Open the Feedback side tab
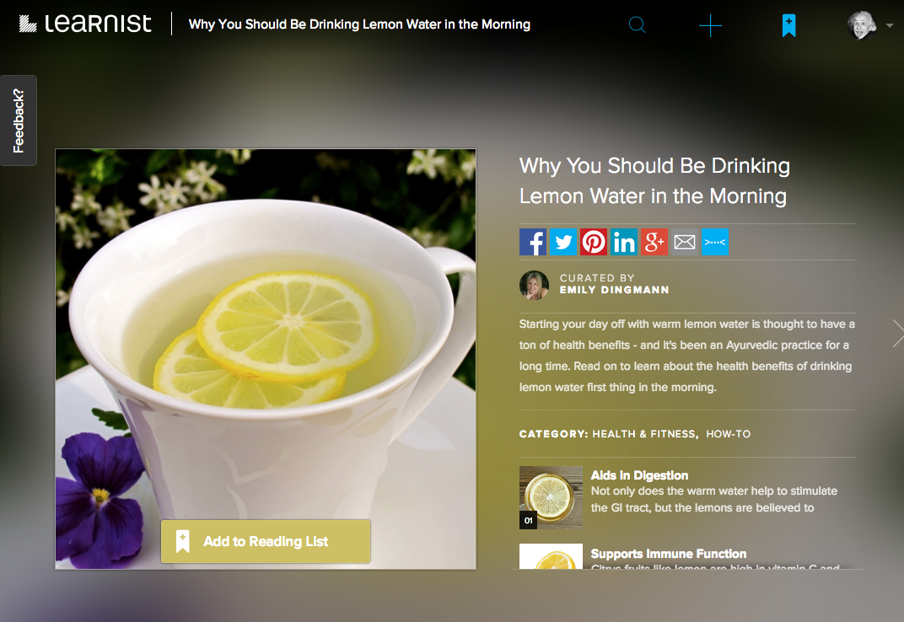Image resolution: width=904 pixels, height=622 pixels. pos(19,121)
